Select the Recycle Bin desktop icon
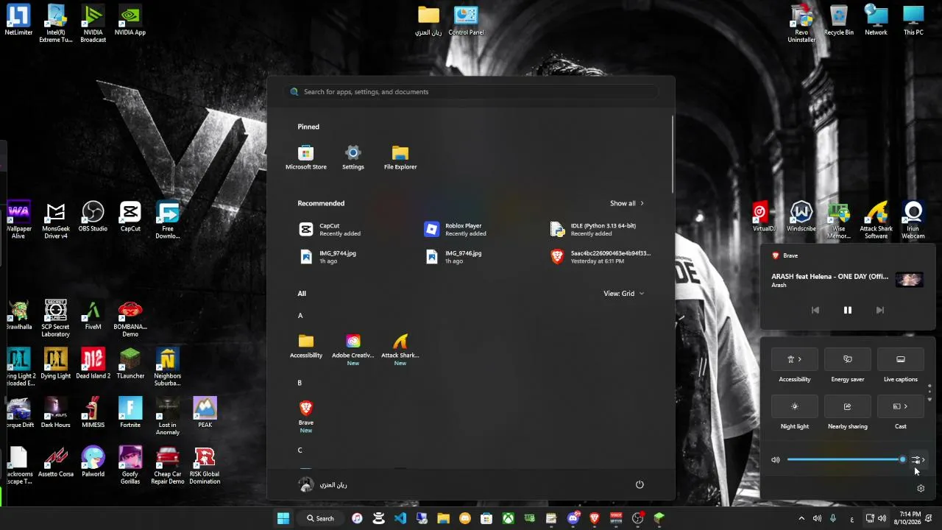Screen dimensions: 942x530 tap(839, 20)
